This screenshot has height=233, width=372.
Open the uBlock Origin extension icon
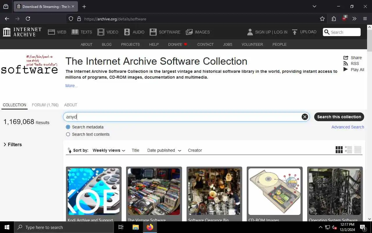pyautogui.click(x=344, y=18)
